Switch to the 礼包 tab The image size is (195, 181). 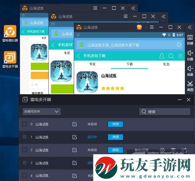click(166, 64)
